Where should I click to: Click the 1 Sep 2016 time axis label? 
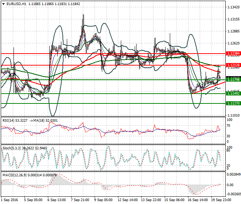(x=9, y=200)
